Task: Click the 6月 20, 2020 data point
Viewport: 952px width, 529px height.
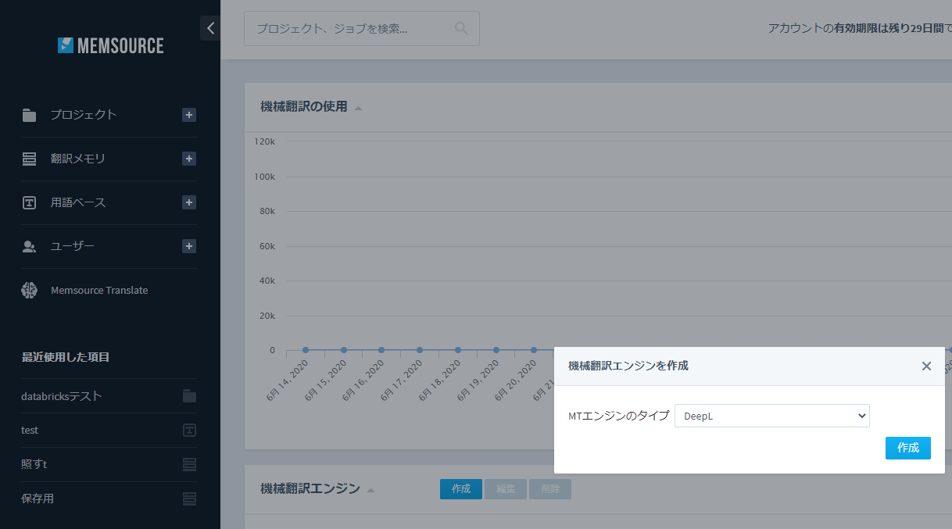Action: (x=534, y=350)
